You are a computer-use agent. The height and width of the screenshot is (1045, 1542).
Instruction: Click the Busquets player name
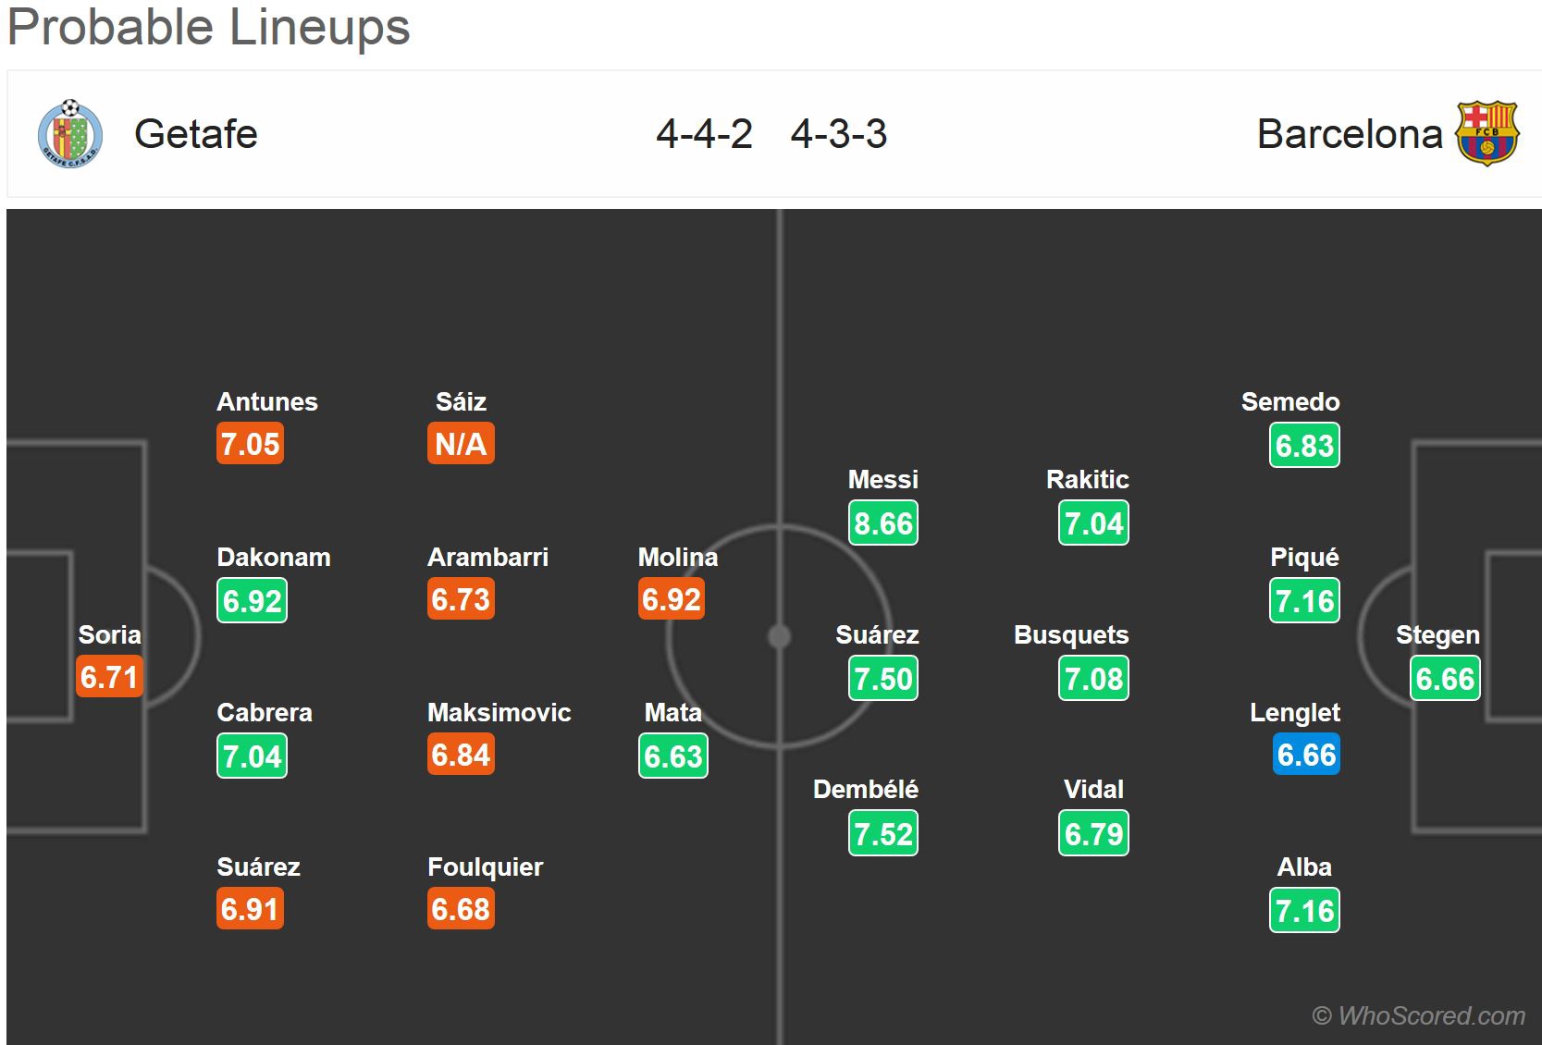click(1071, 635)
